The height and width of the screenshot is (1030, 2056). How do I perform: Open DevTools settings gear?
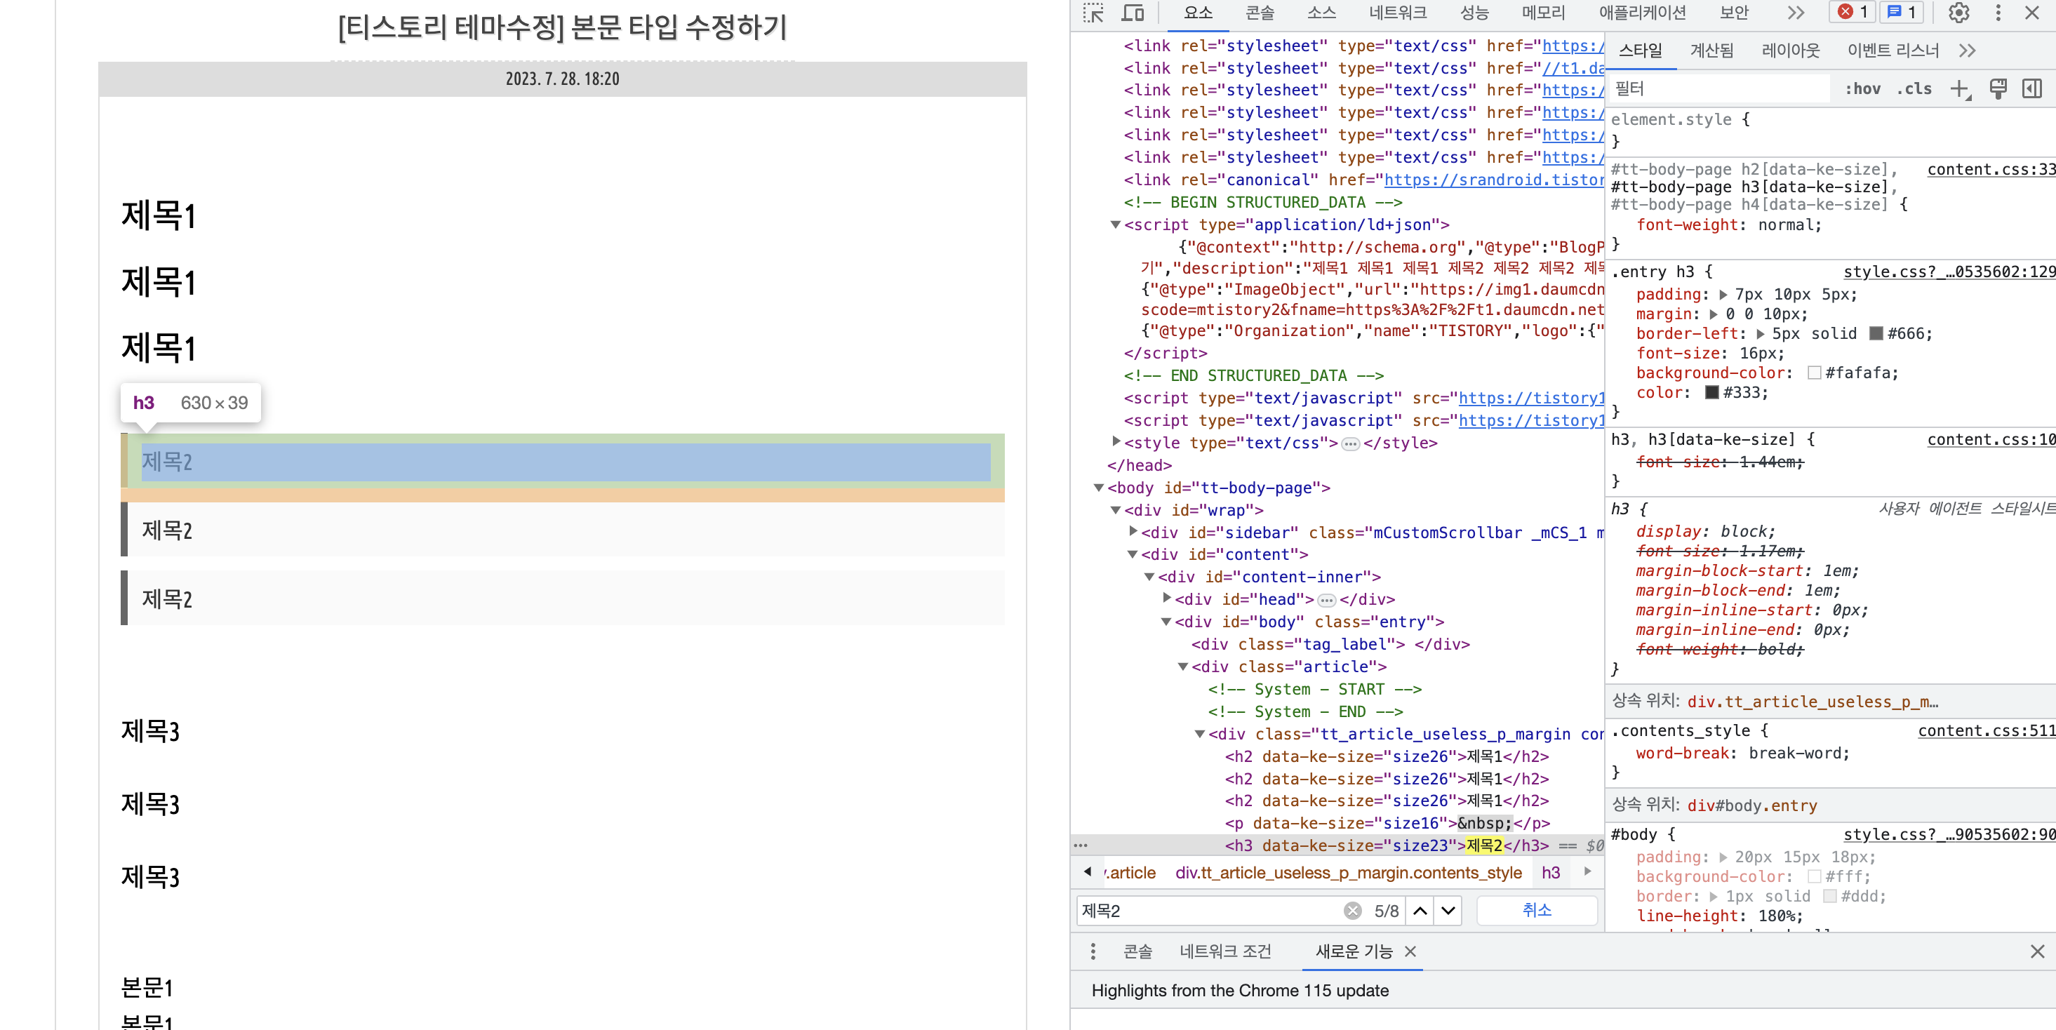1958,13
